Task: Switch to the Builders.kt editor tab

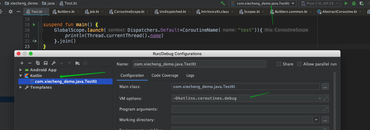Action: pos(66,12)
